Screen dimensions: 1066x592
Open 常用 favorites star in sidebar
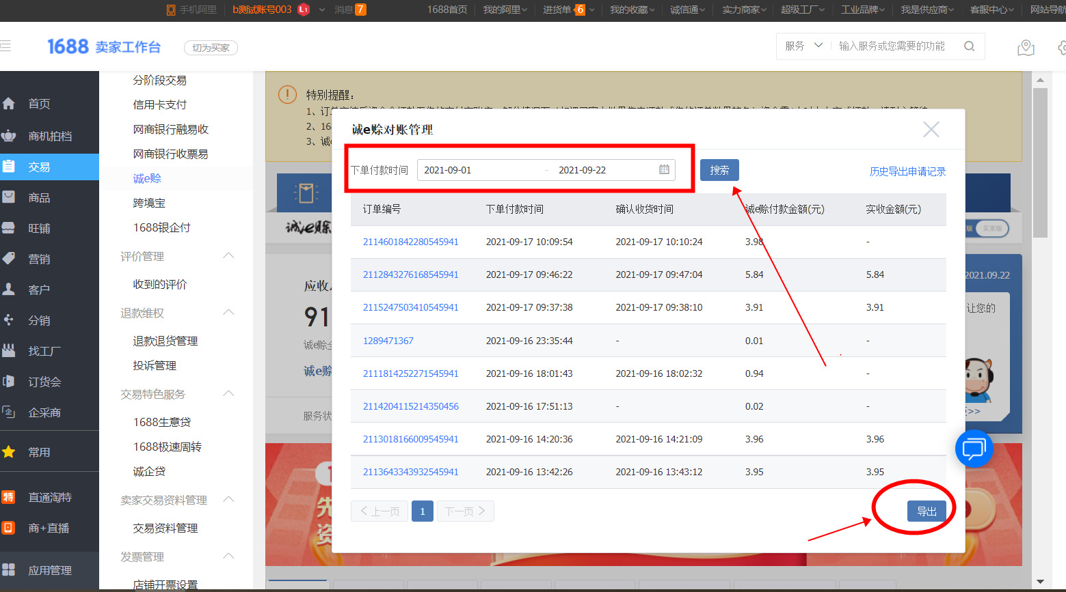(10, 452)
